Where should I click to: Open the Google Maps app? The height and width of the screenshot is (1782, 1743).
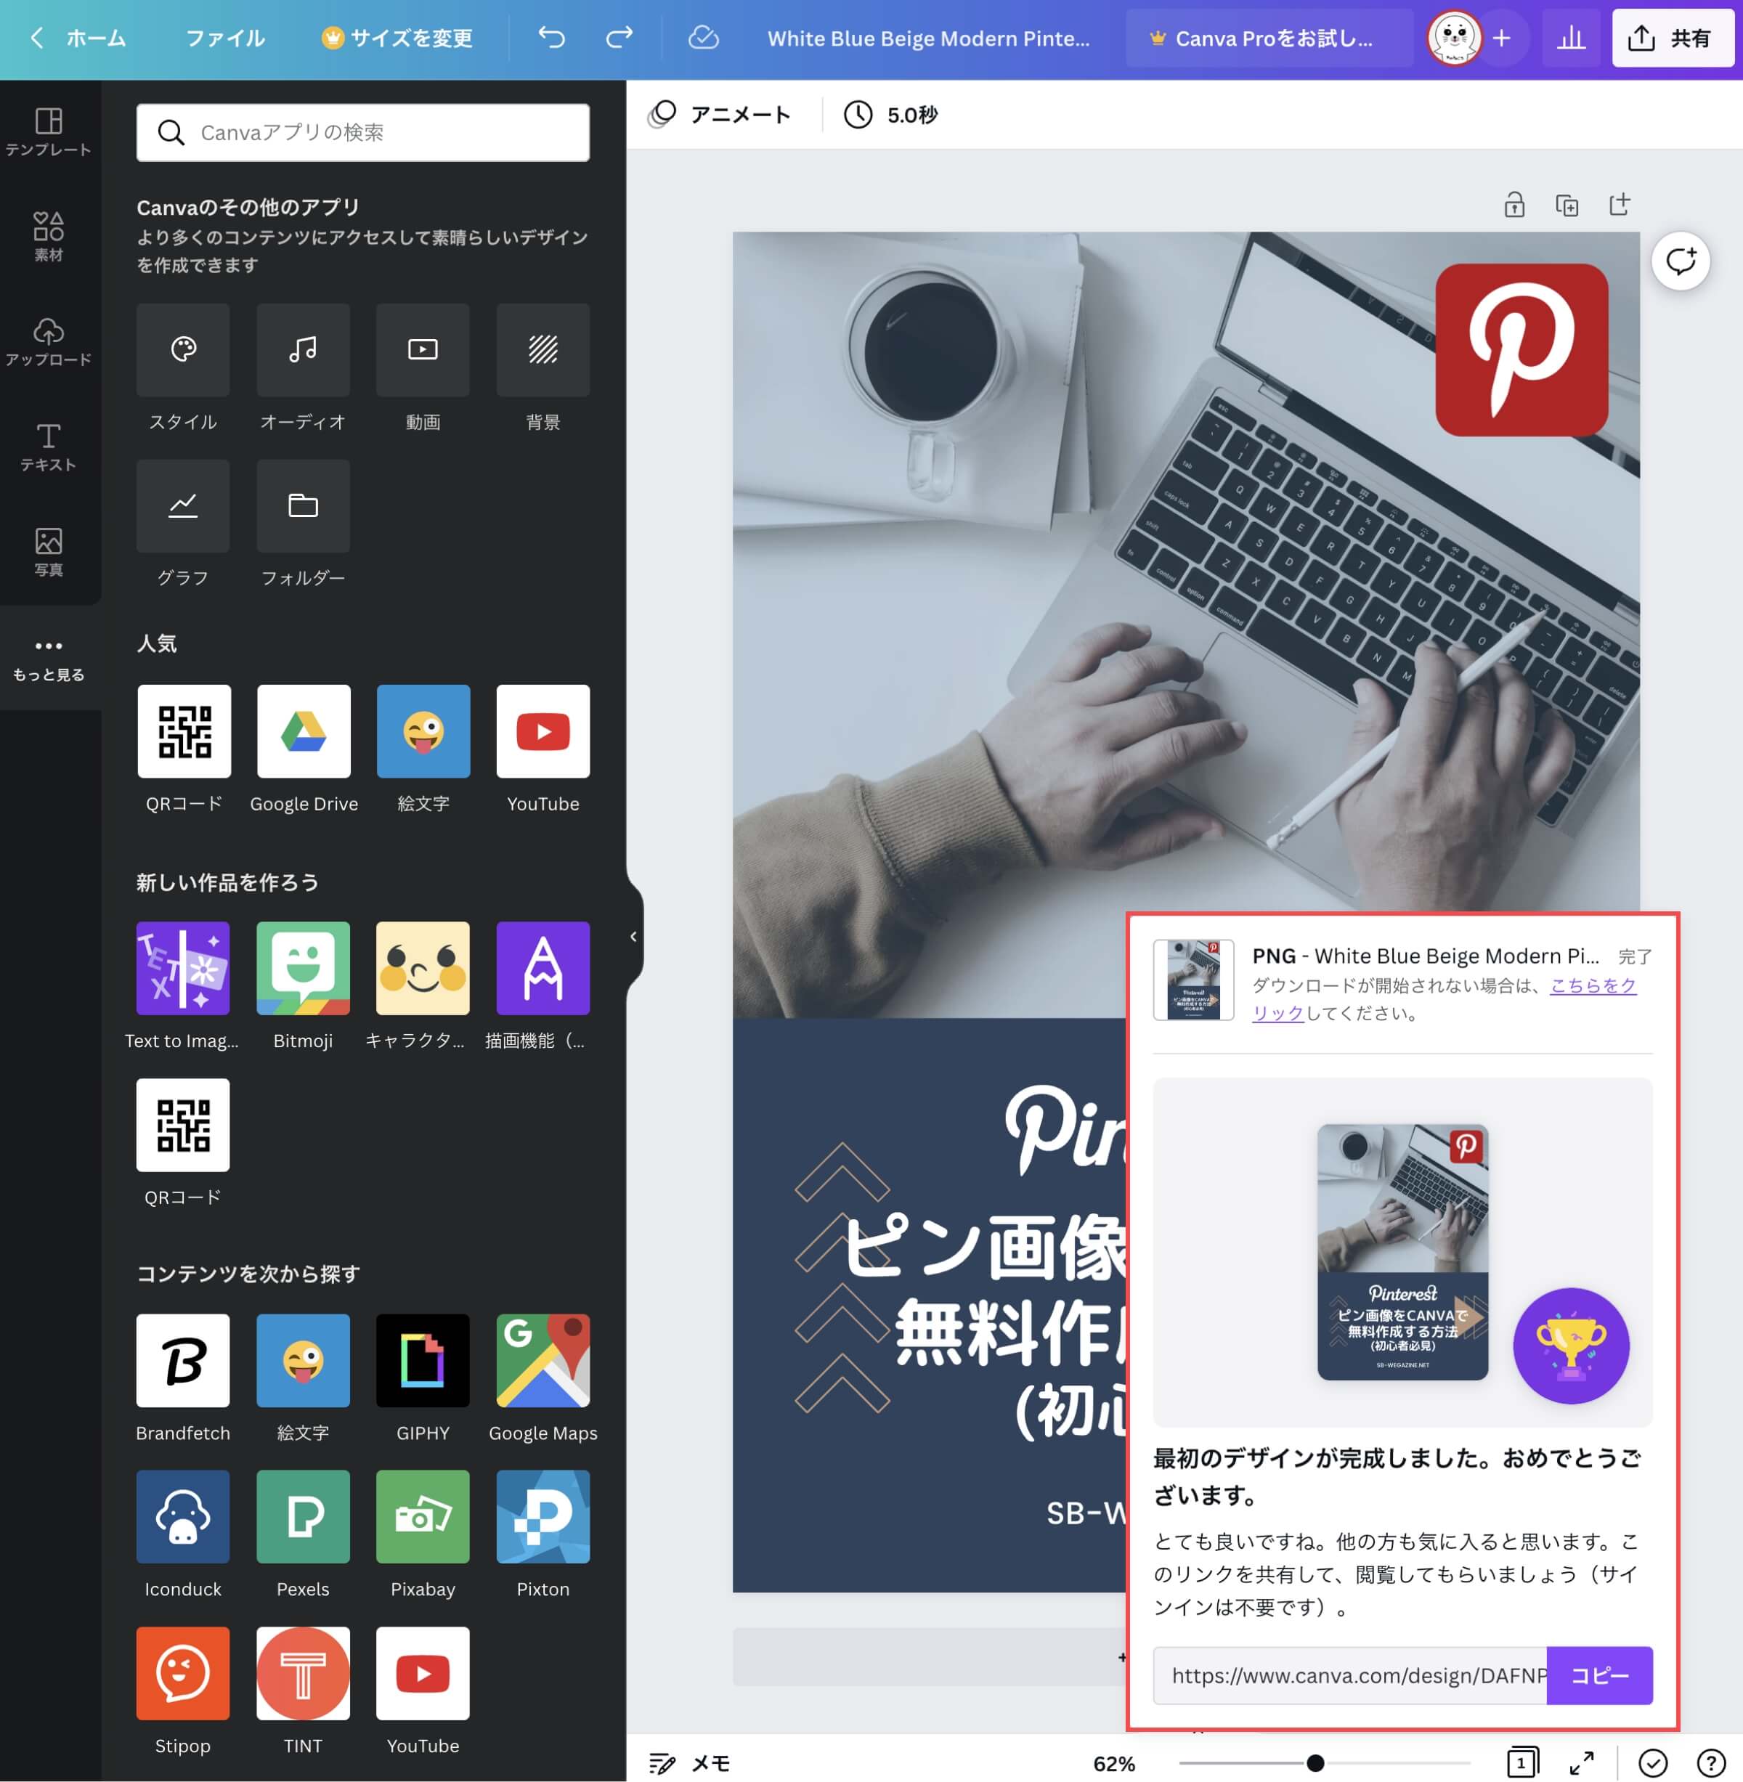[x=543, y=1361]
